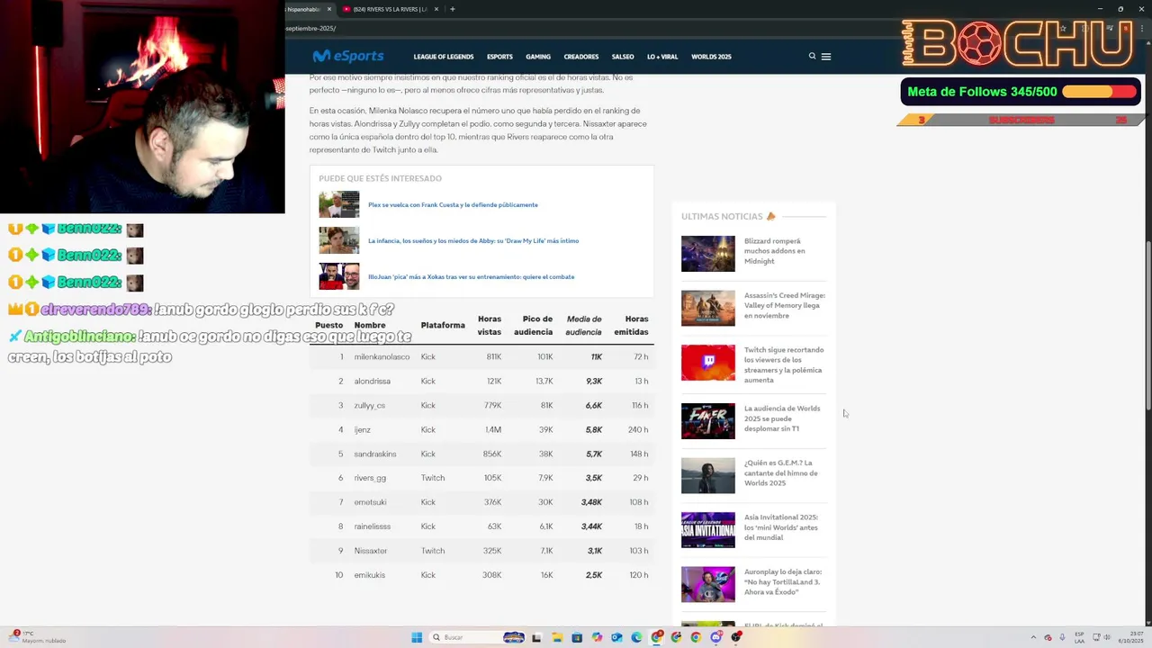Click the IlloJuan Xokas article thumbnail
1152x648 pixels.
coord(338,276)
